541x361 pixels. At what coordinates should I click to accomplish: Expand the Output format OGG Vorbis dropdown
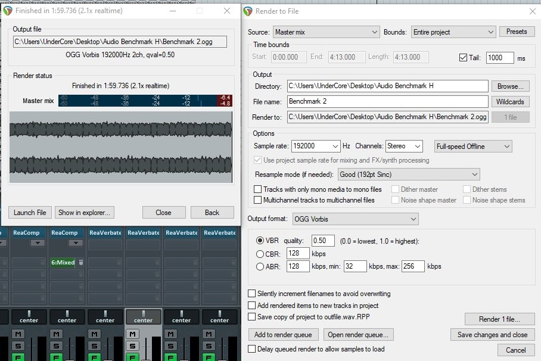coord(356,219)
